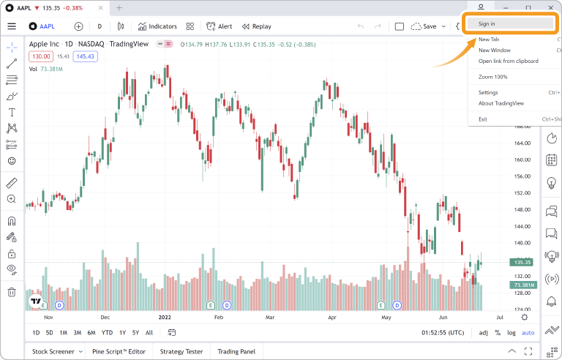The image size is (562, 360).
Task: Open the public chats icon
Action: tap(552, 211)
